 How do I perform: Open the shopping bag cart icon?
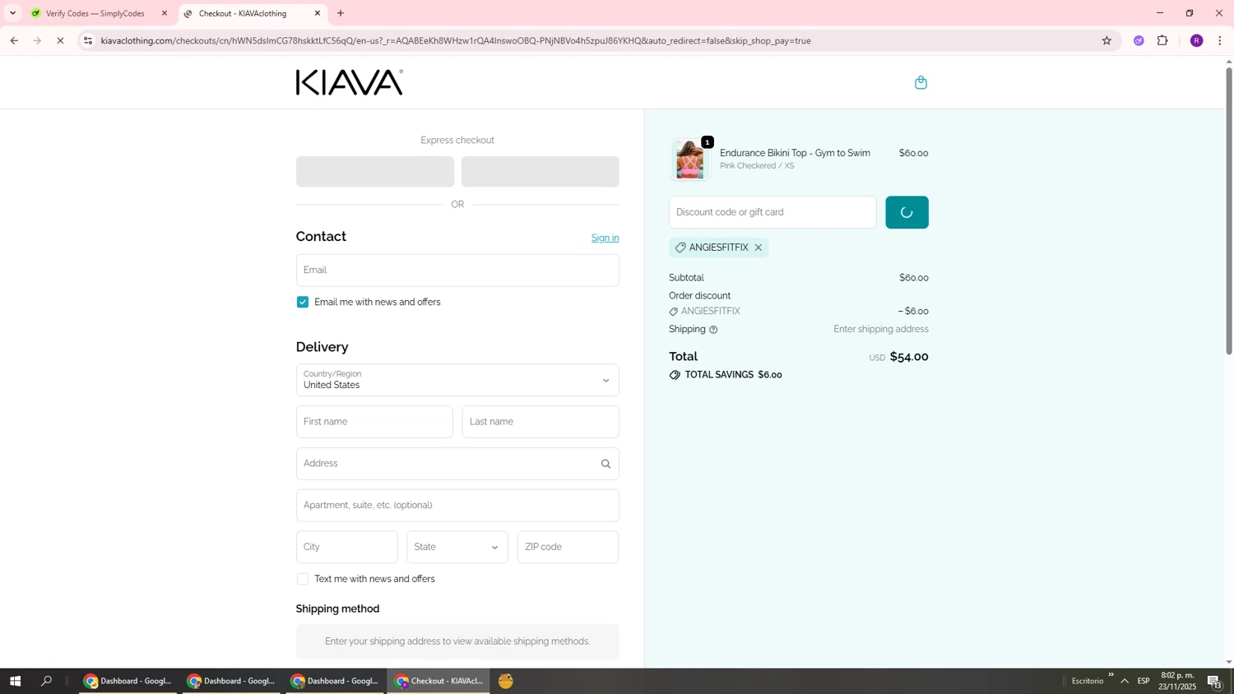click(921, 82)
